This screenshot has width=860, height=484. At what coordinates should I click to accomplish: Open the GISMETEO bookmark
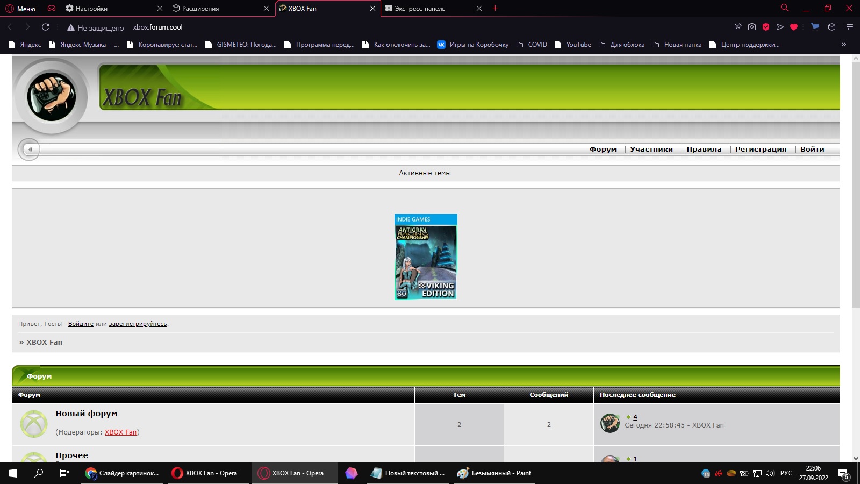(241, 45)
